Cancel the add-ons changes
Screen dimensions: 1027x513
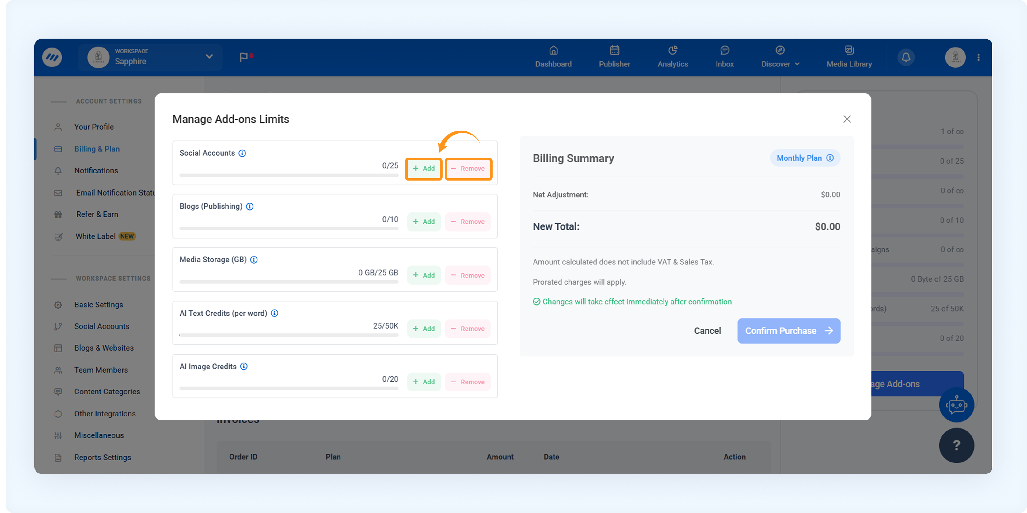coord(707,331)
